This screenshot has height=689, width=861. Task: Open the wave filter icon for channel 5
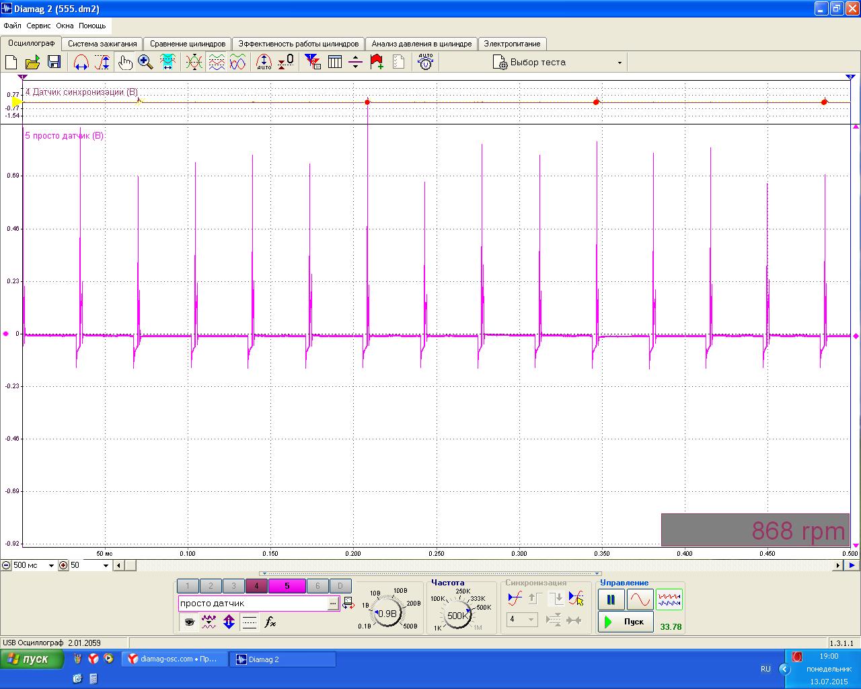coord(209,622)
